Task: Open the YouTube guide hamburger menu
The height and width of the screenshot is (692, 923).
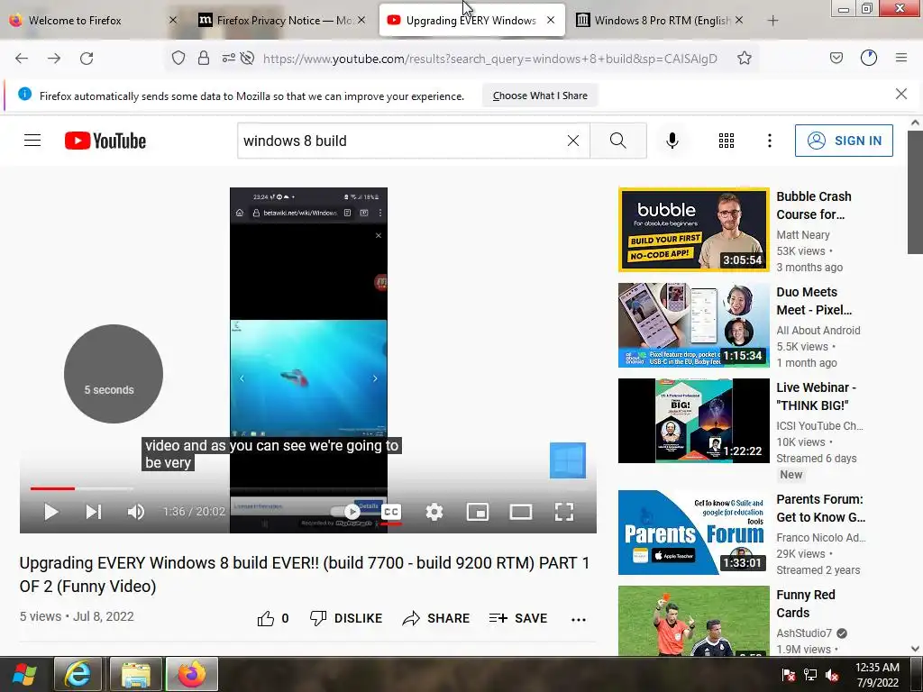Action: (x=32, y=141)
